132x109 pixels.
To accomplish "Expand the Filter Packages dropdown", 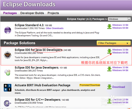I will [114, 43].
